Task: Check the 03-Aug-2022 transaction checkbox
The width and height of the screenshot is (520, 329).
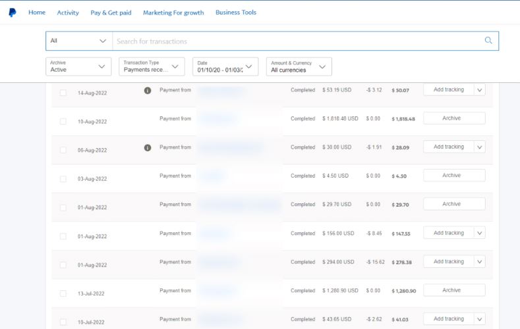Action: 63,179
